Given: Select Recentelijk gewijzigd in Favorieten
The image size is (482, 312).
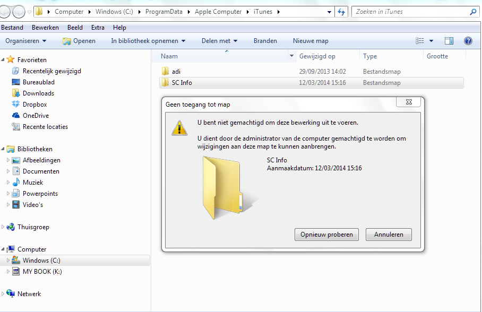Looking at the screenshot, I should coord(51,71).
